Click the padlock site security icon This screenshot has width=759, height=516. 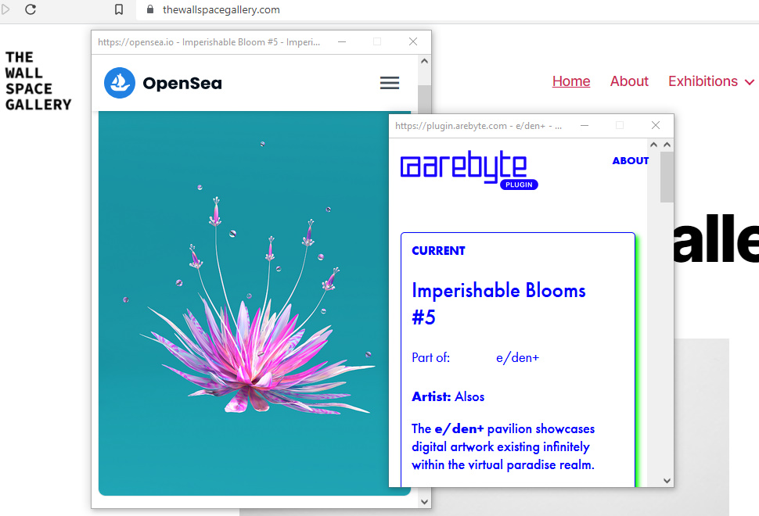(x=150, y=9)
